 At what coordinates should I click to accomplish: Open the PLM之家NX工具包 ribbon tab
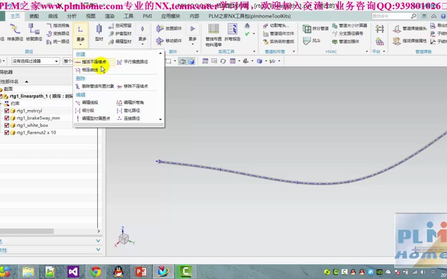pyautogui.click(x=249, y=16)
